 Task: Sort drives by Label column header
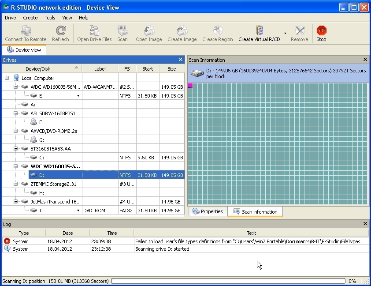100,69
